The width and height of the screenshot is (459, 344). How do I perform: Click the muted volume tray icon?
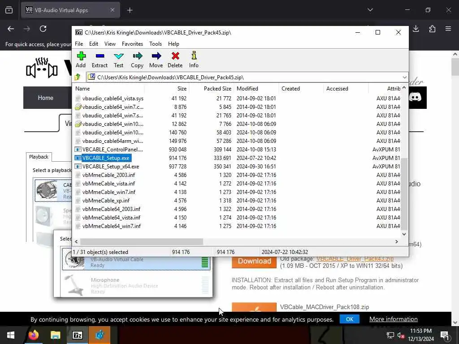pyautogui.click(x=401, y=335)
